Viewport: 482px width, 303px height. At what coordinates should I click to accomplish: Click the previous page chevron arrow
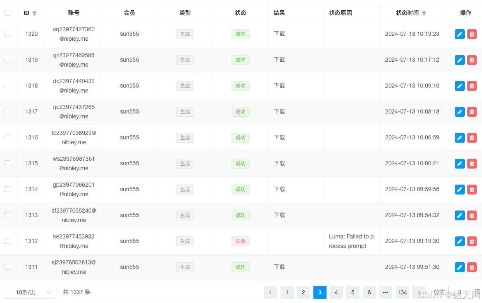coord(270,292)
